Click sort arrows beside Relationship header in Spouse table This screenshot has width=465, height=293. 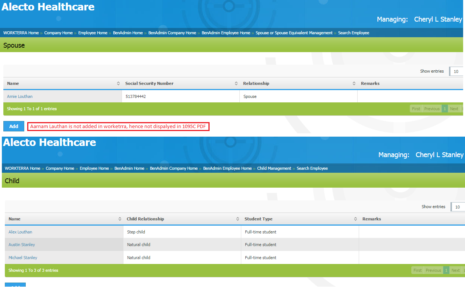[354, 84]
